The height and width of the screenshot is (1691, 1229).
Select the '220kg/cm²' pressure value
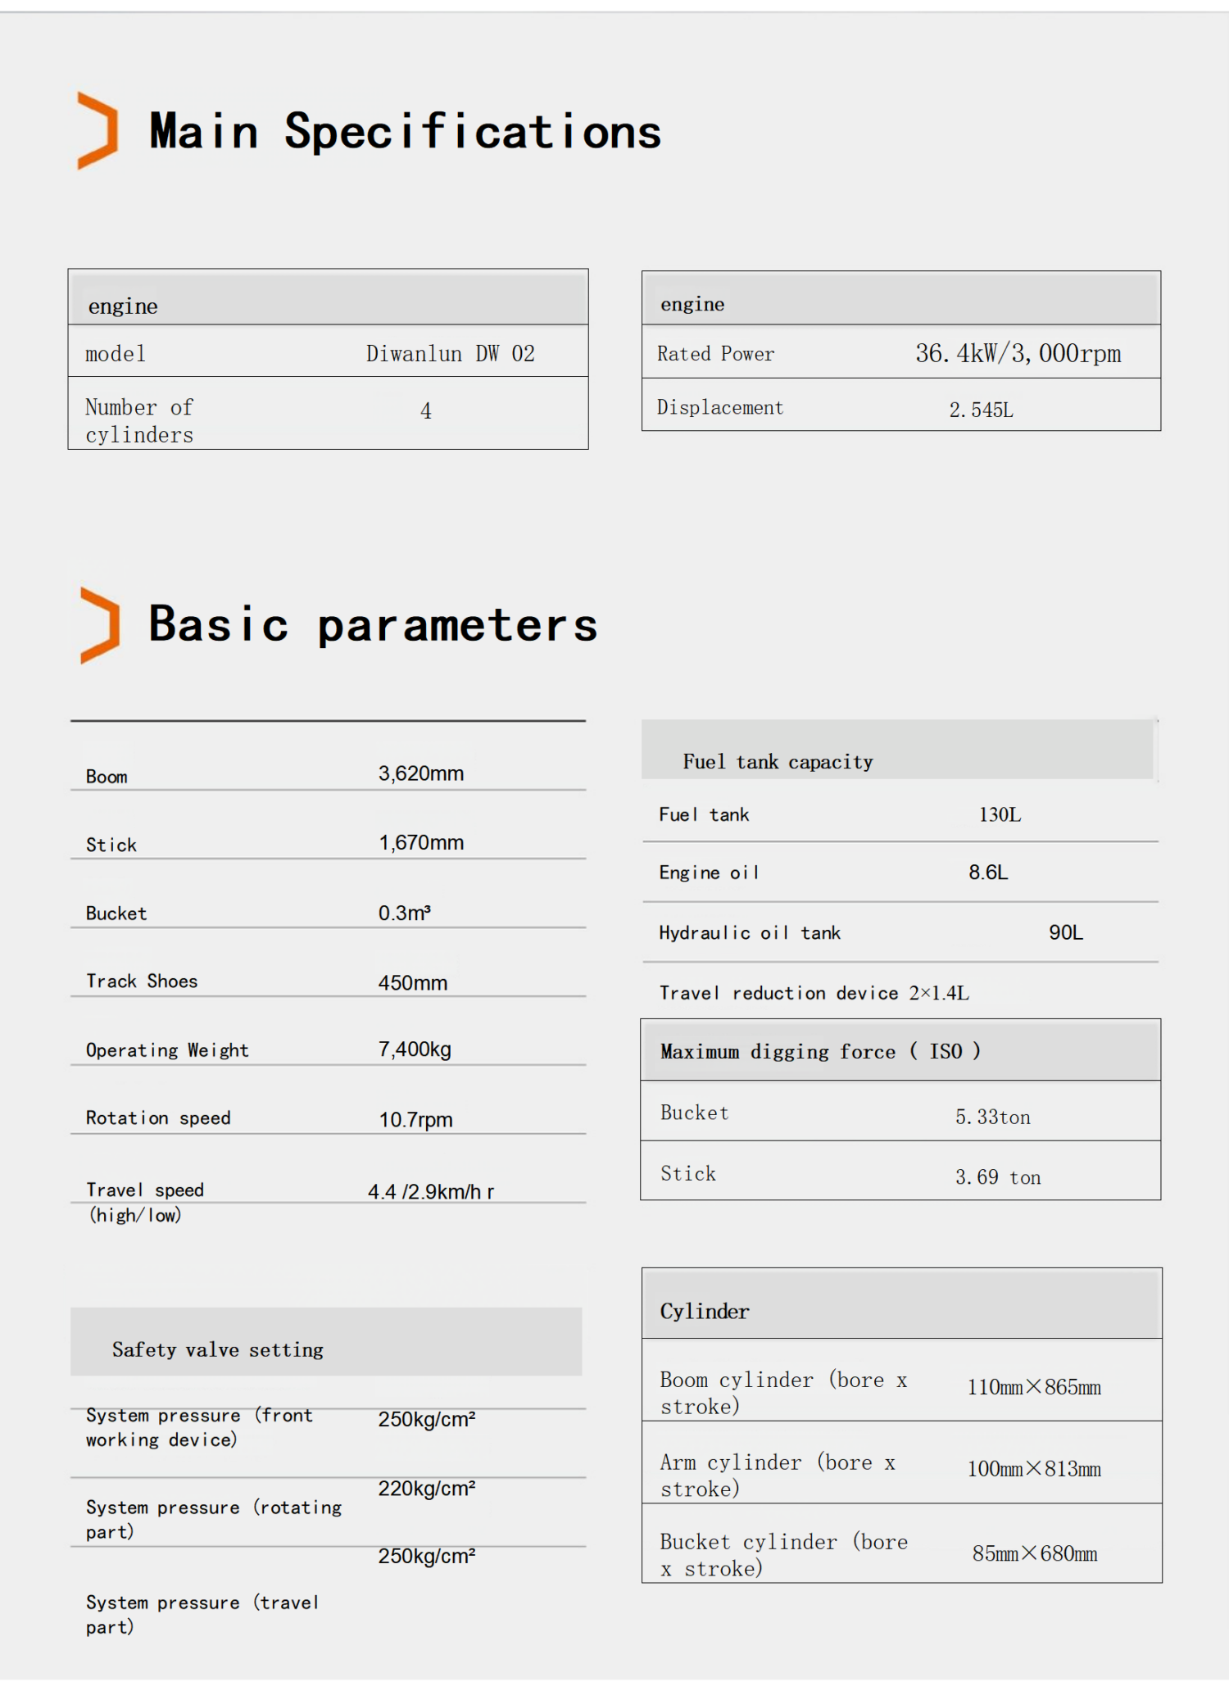[x=427, y=1489]
